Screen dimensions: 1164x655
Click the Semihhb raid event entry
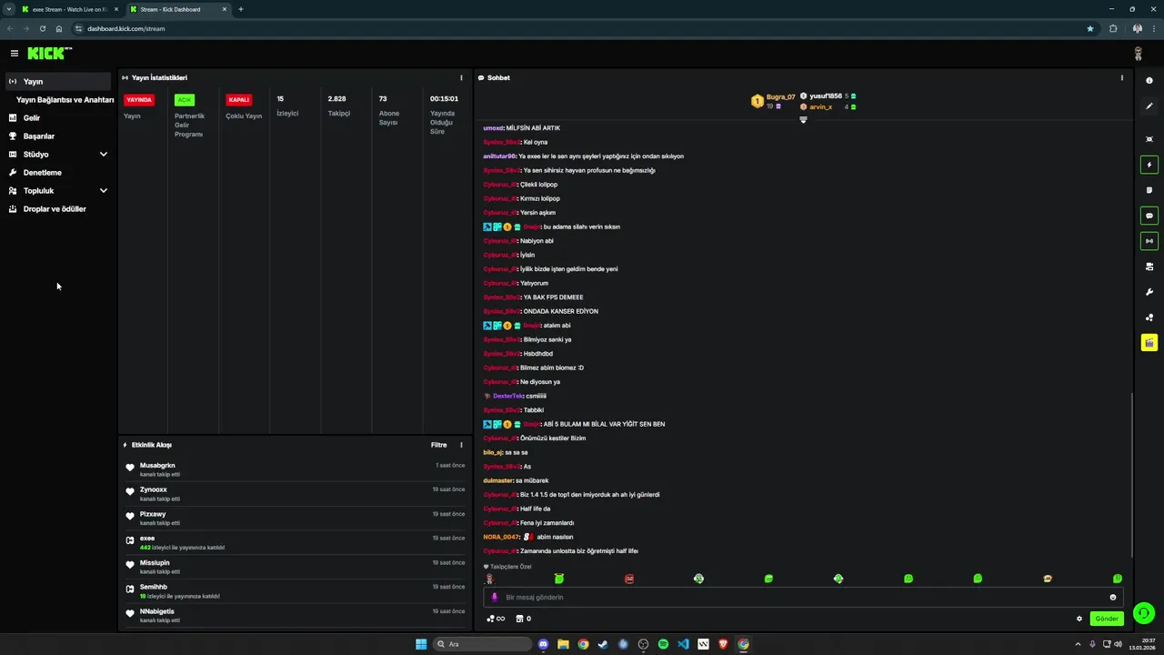[295, 591]
